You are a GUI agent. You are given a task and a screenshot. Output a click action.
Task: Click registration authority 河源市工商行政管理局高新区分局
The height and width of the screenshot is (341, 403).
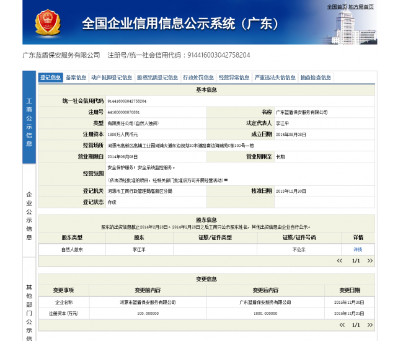pos(139,192)
